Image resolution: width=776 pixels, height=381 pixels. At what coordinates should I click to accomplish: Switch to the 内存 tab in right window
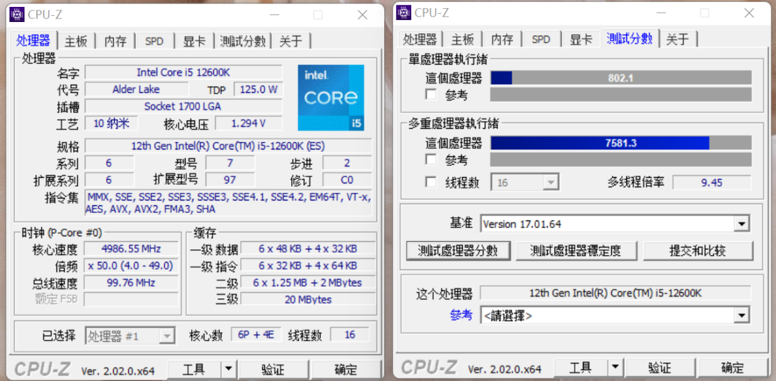click(502, 39)
